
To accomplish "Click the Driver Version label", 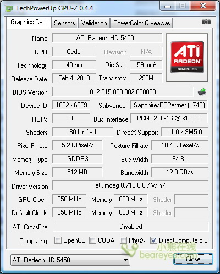I will [30, 187].
